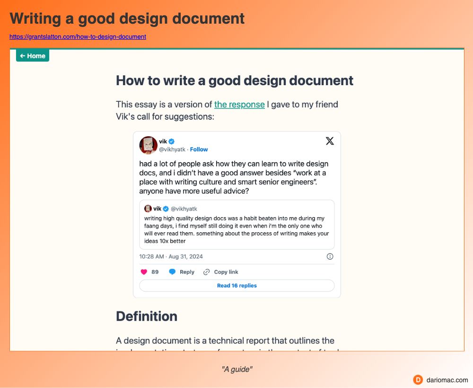Click the 'How to write a good design document' heading

coord(235,80)
